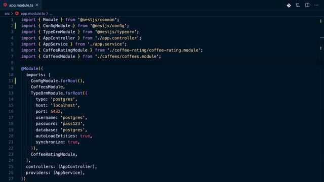Click the username value 'postgres'
This screenshot has height=182, width=324.
point(73,118)
